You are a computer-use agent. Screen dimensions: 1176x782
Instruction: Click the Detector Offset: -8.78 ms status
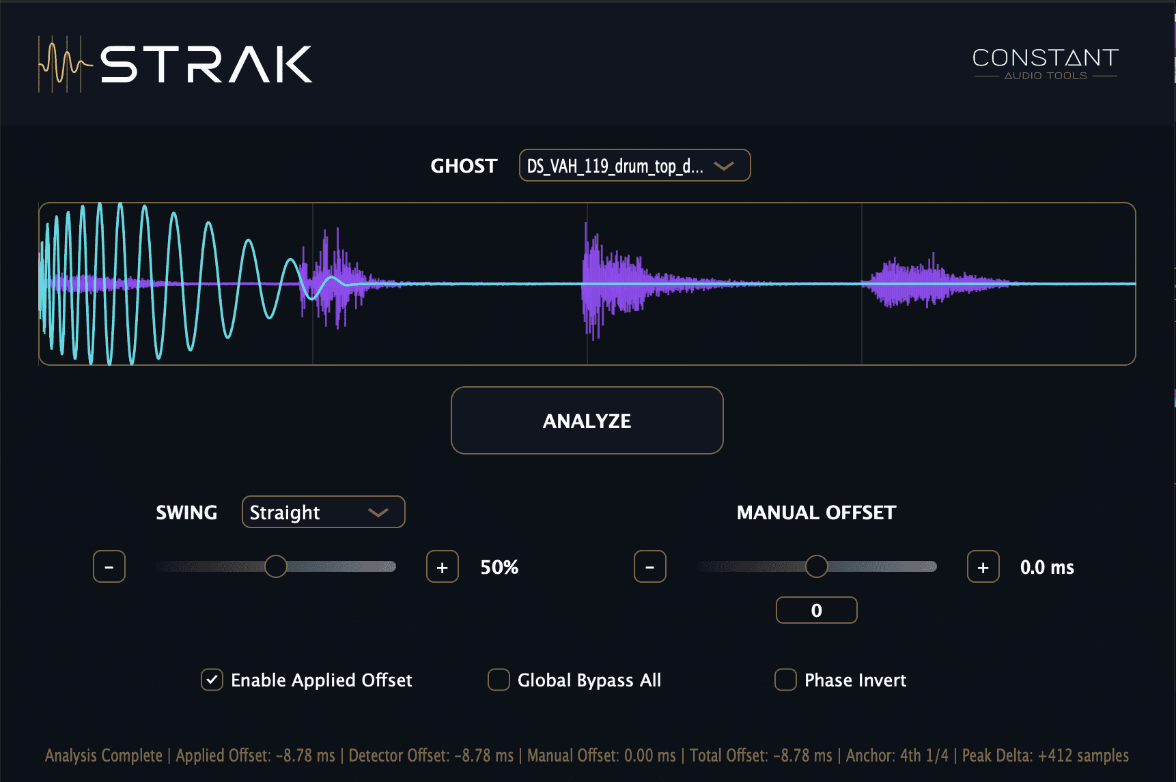tap(431, 755)
